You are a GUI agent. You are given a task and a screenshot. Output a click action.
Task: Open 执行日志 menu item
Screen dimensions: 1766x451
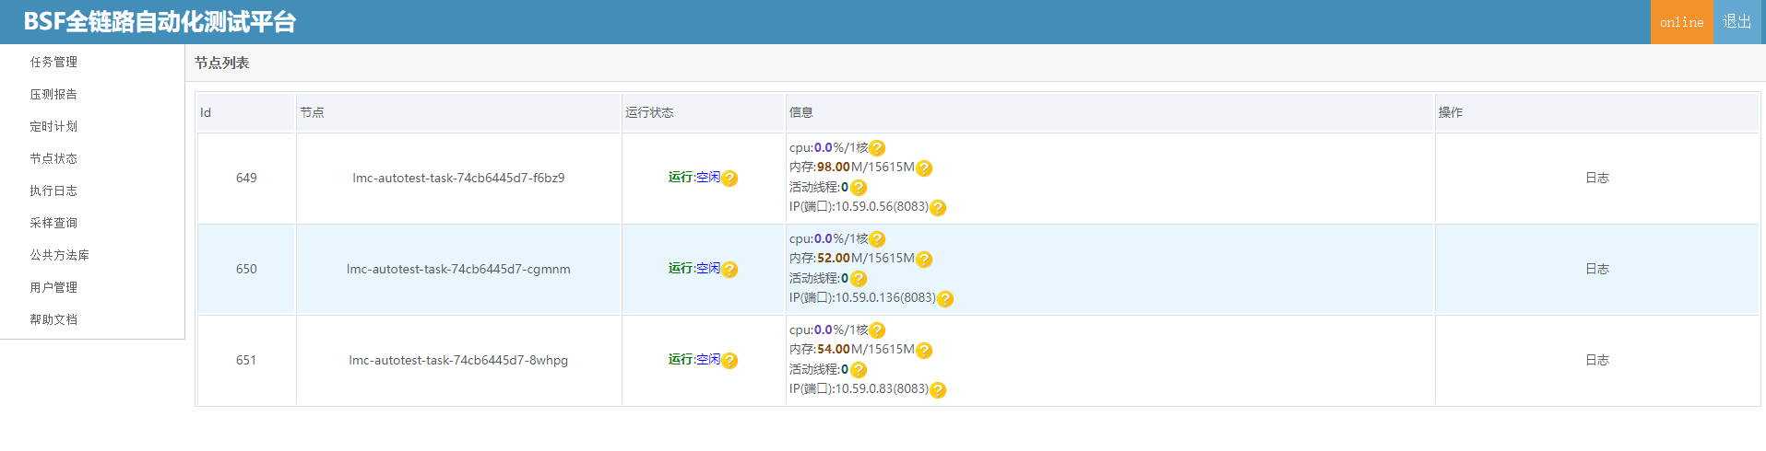(53, 191)
